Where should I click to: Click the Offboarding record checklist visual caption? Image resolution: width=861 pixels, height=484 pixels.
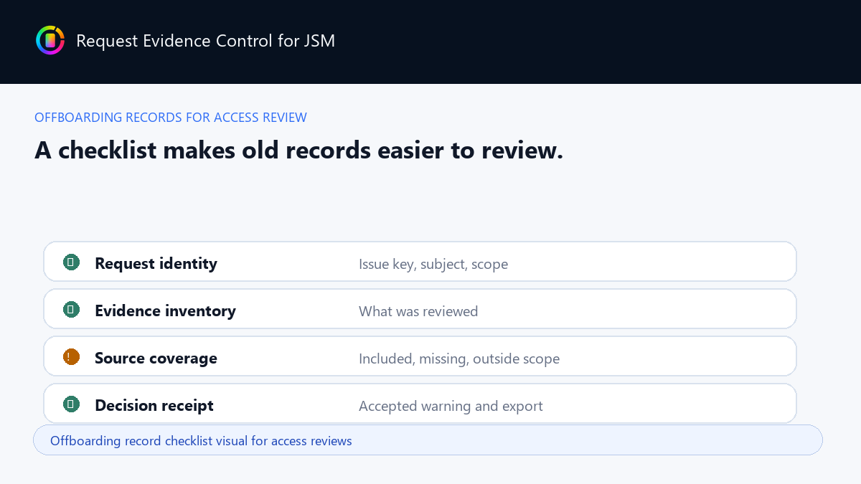tap(428, 440)
